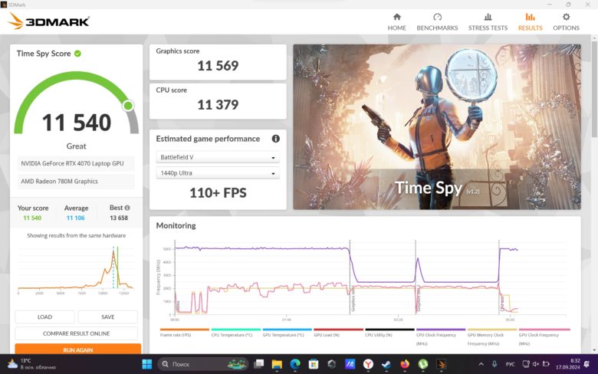Viewport: 598px width, 374px height.
Task: Show hidden system tray icons chevron
Action: [481, 364]
